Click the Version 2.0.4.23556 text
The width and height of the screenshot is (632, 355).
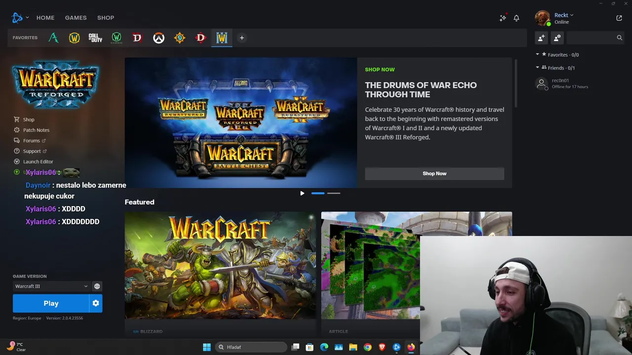[65, 318]
